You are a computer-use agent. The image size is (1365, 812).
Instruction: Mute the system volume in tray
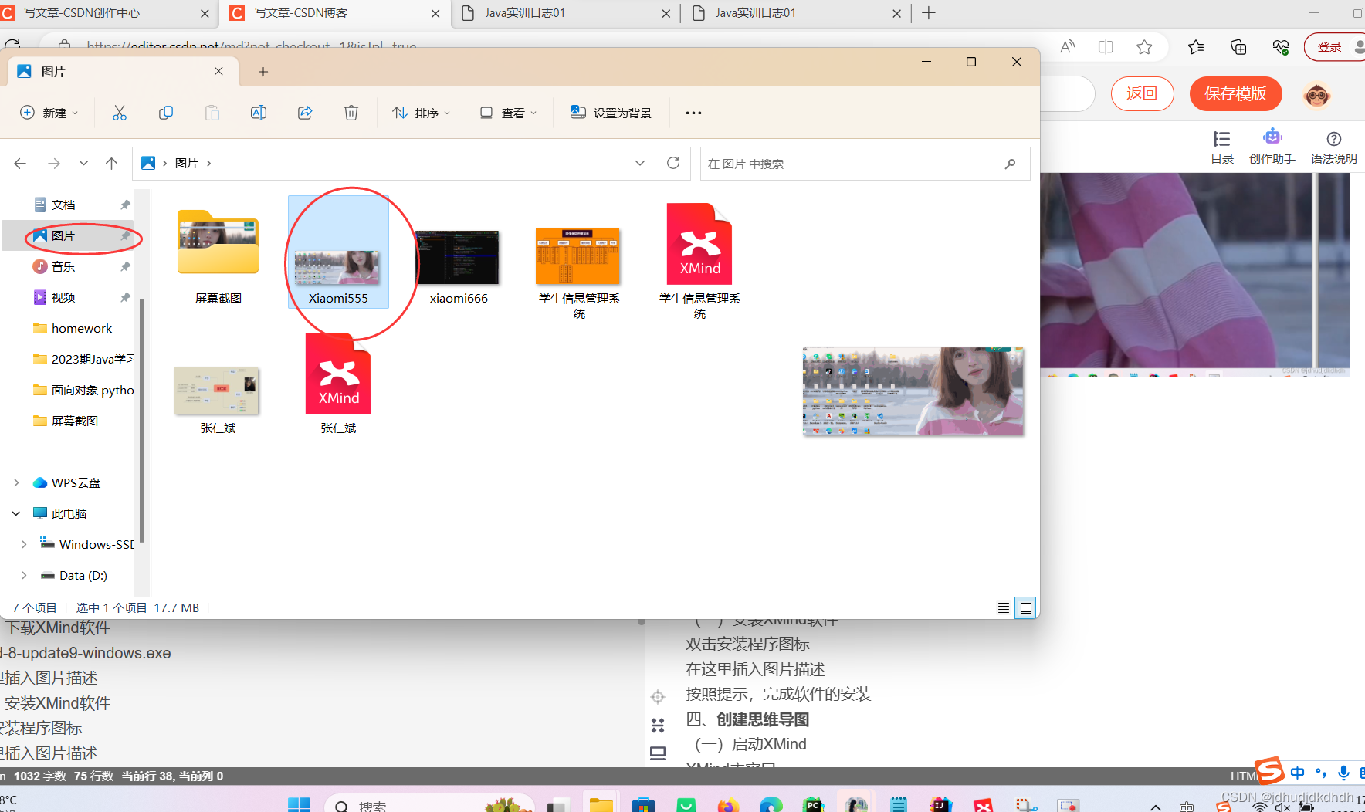pos(1282,807)
